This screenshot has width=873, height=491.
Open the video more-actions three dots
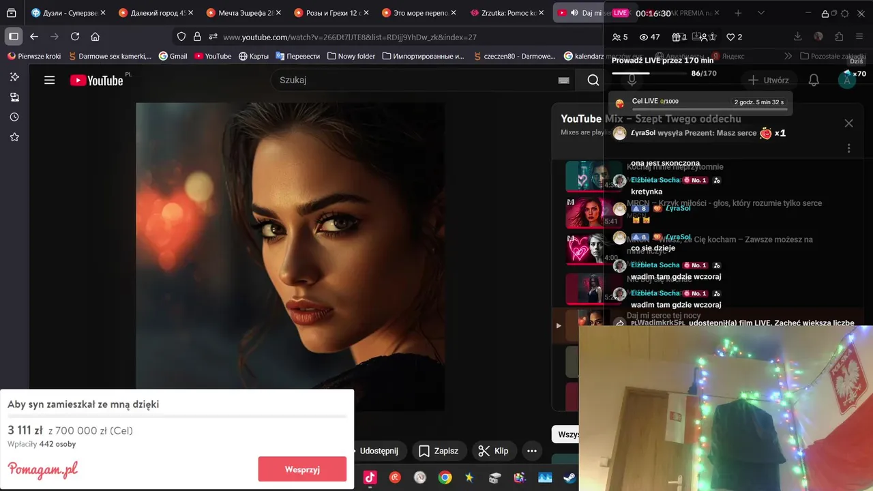pyautogui.click(x=532, y=451)
